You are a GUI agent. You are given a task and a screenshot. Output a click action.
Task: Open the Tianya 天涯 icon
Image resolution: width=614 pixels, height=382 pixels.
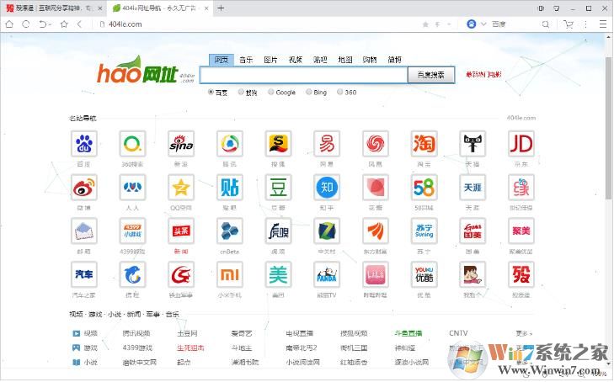pyautogui.click(x=473, y=188)
